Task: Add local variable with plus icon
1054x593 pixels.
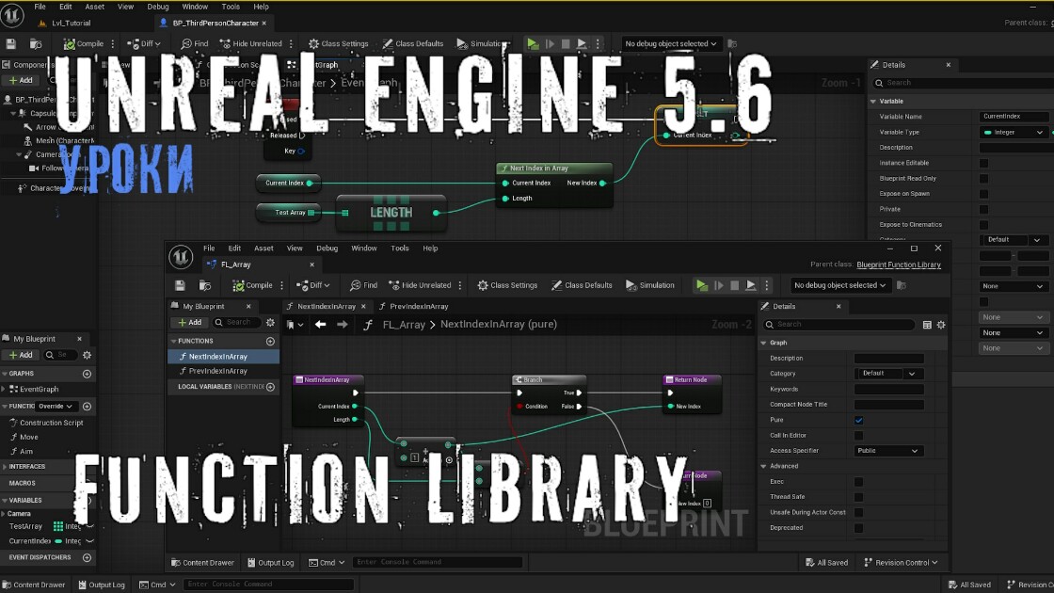Action: (x=270, y=387)
